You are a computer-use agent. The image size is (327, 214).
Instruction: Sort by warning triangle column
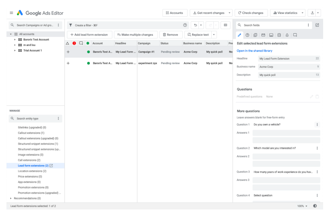pyautogui.click(x=67, y=44)
